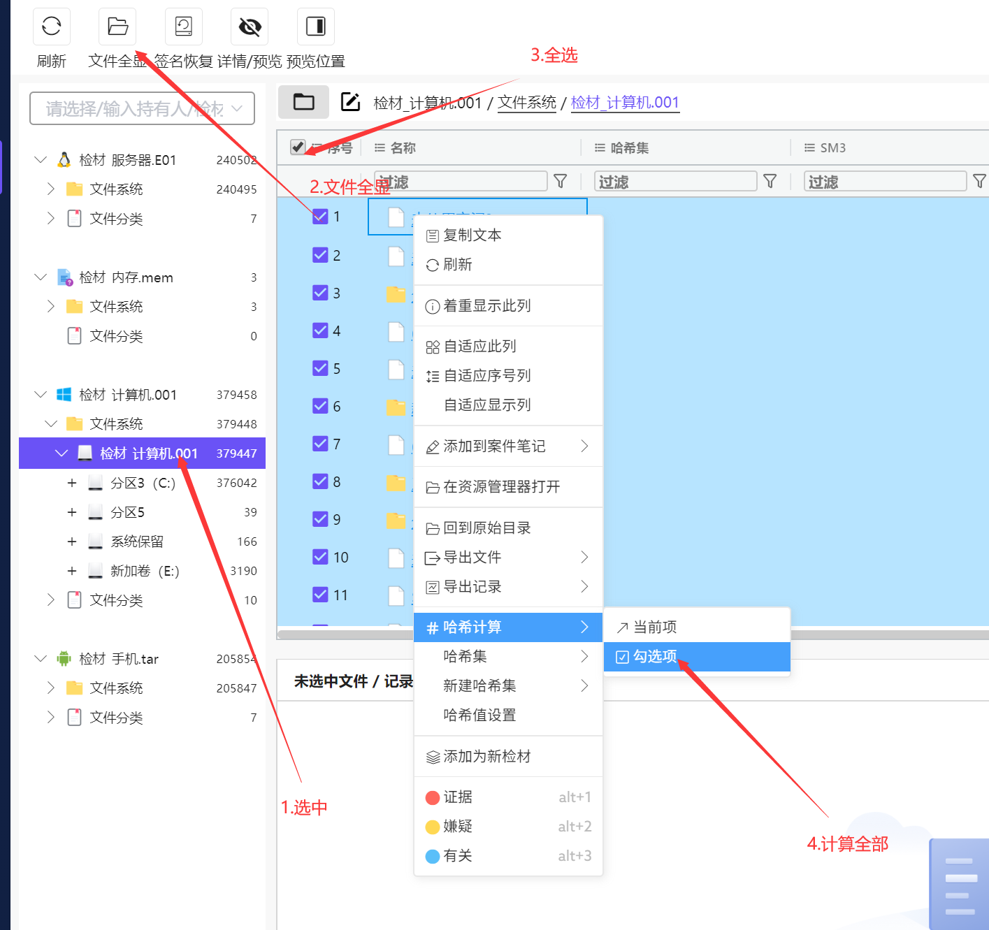Image resolution: width=989 pixels, height=930 pixels.
Task: Click the drive icon of 分区3 (C:)
Action: point(96,483)
